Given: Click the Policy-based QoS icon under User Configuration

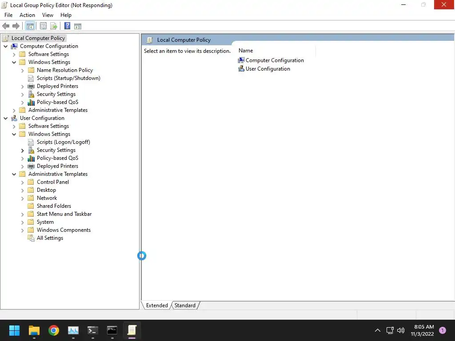Looking at the screenshot, I should pyautogui.click(x=31, y=158).
